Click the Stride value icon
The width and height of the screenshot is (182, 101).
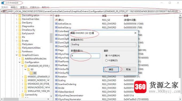[x=56, y=88]
